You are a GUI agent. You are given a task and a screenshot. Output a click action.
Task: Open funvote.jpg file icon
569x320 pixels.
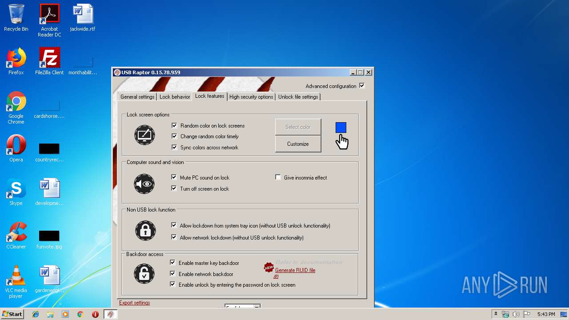[49, 240]
